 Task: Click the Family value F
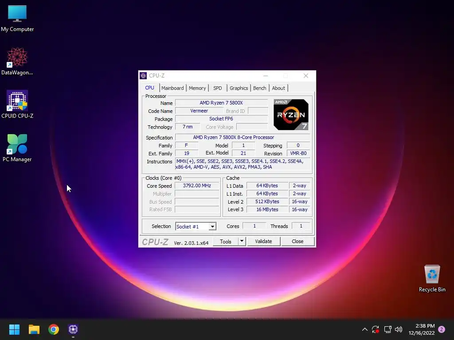pyautogui.click(x=187, y=145)
